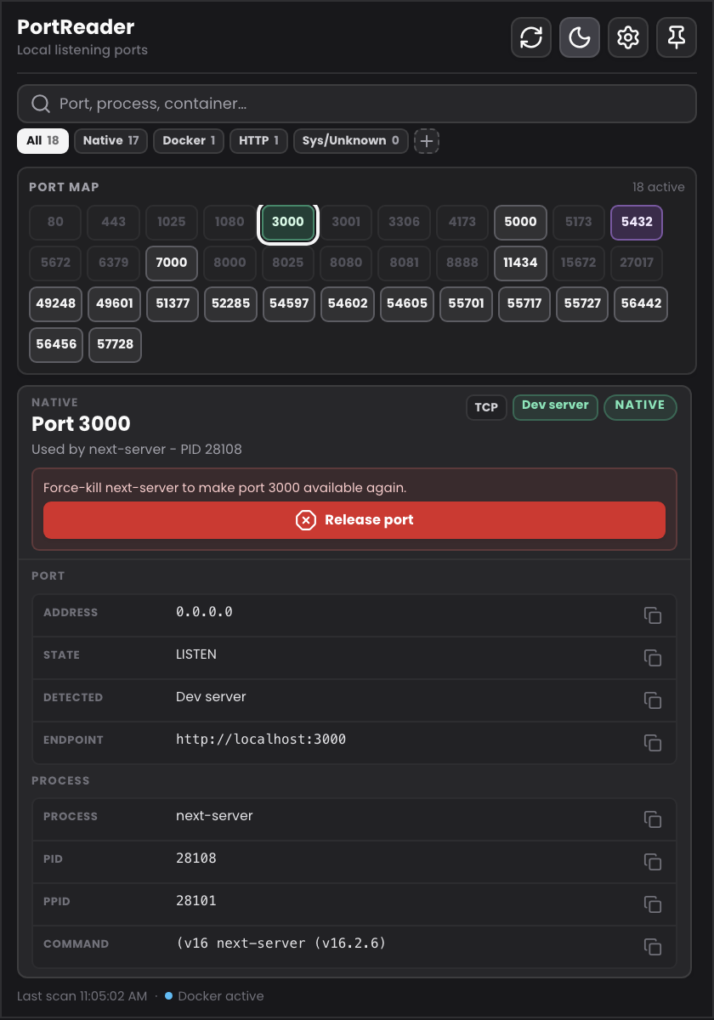The image size is (714, 1020).
Task: Select the Sys/Unknown 0 filter tab
Action: click(350, 140)
